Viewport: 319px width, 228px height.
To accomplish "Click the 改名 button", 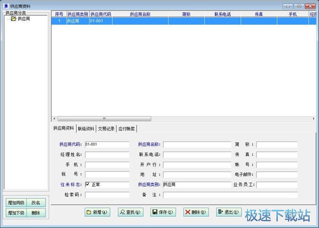I will 36,203.
